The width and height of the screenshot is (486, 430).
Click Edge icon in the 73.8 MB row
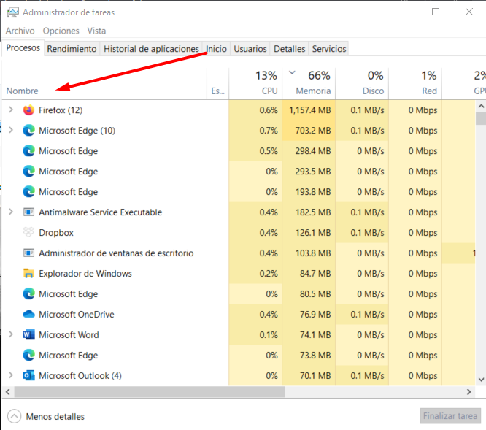28,356
